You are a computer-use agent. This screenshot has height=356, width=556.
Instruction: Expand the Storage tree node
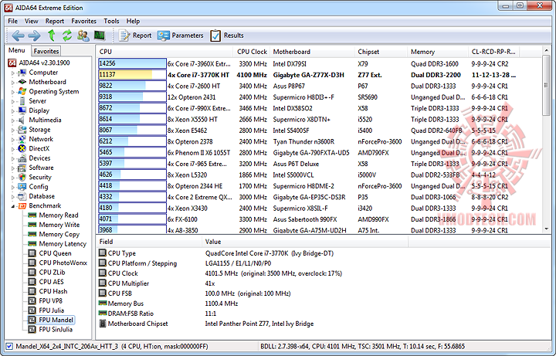click(13, 131)
